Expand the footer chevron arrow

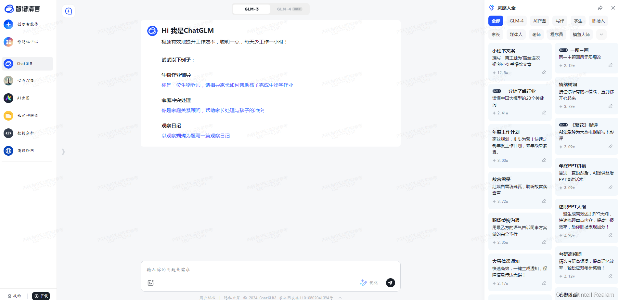coord(340,298)
